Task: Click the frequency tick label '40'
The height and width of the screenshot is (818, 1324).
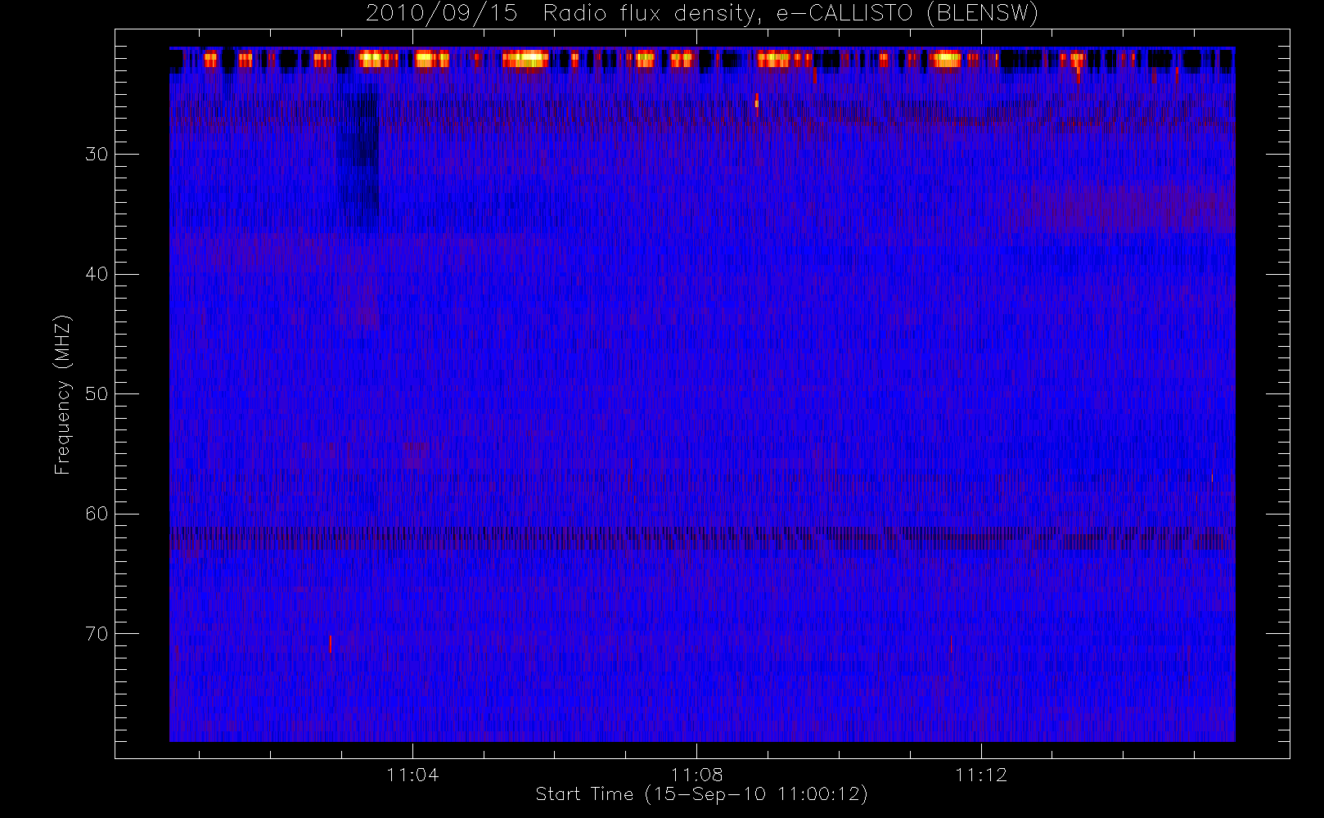Action: click(x=97, y=274)
